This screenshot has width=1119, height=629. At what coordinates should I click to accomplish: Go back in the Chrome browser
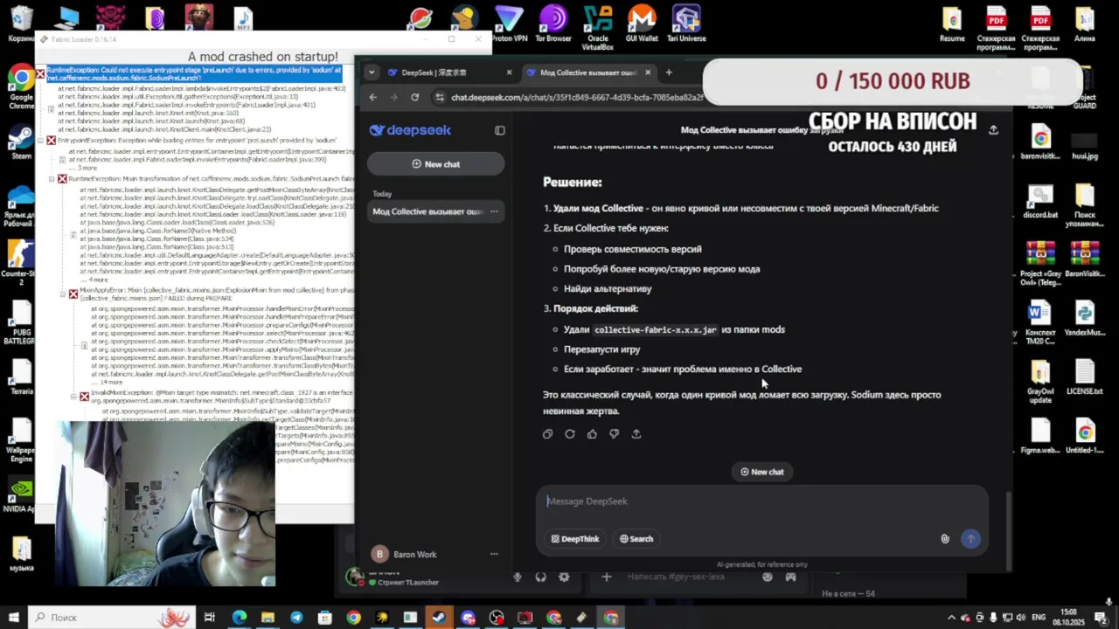point(373,97)
